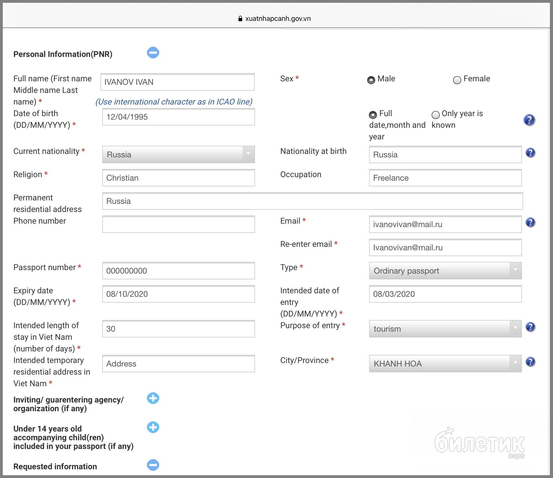The width and height of the screenshot is (553, 478).
Task: Open the Current nationality dropdown
Action: (x=178, y=154)
